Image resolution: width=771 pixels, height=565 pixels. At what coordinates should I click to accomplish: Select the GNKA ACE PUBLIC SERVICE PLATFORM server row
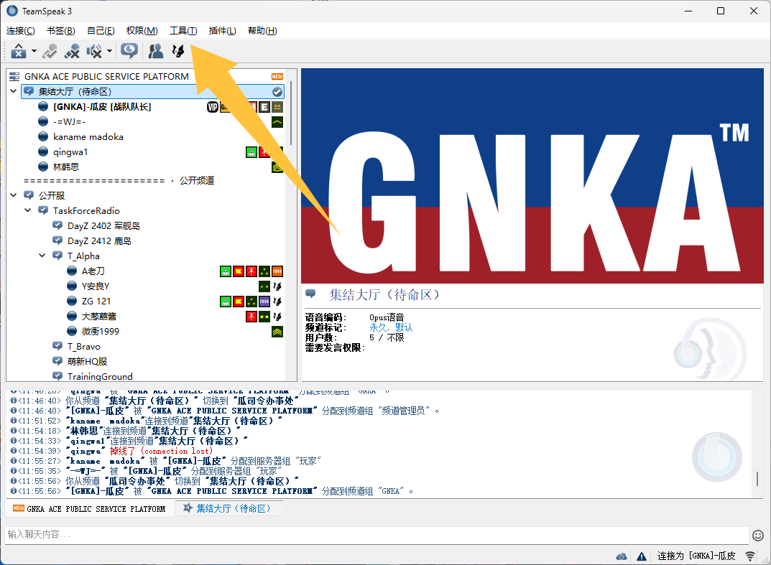coord(147,76)
